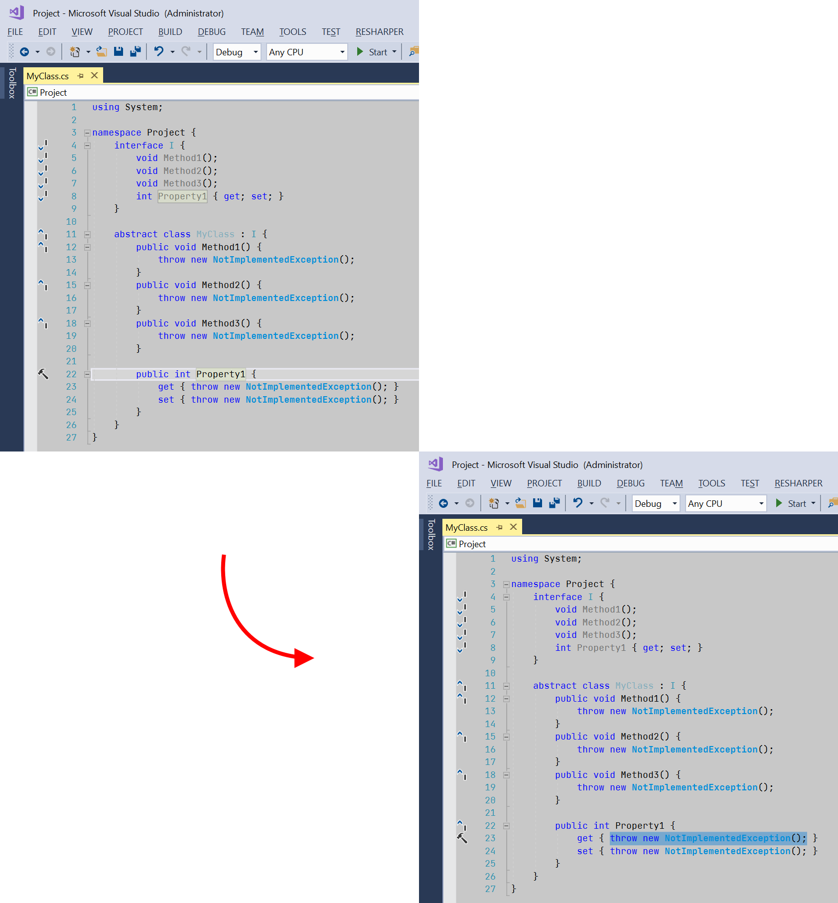Image resolution: width=838 pixels, height=903 pixels.
Task: Click Open File icon in top window toolbar
Action: (102, 51)
